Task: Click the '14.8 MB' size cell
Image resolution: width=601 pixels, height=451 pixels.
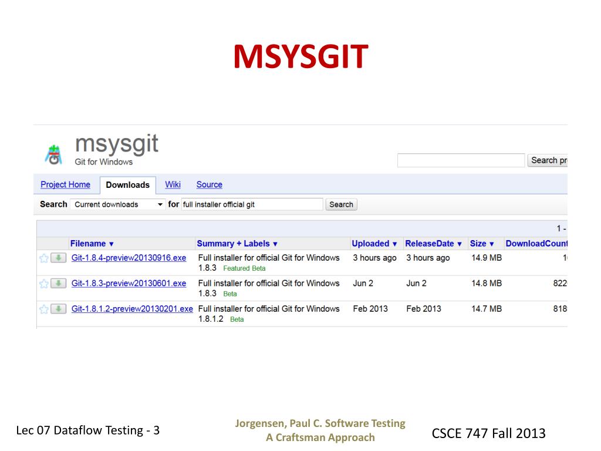Action: tap(487, 284)
